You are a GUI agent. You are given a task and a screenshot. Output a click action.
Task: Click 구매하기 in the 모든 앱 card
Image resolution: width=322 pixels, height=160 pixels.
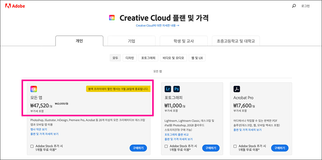138,148
